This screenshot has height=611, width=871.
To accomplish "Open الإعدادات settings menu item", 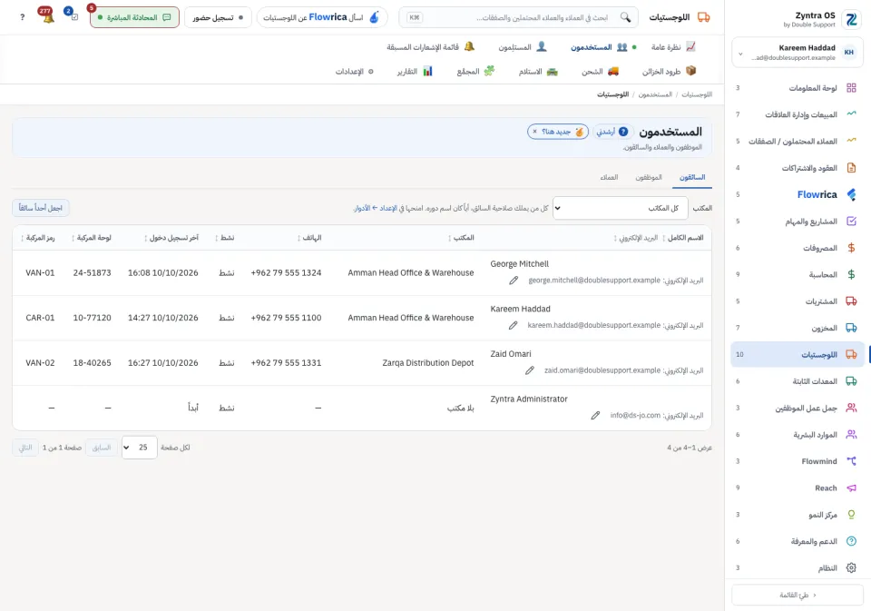I will (x=355, y=71).
